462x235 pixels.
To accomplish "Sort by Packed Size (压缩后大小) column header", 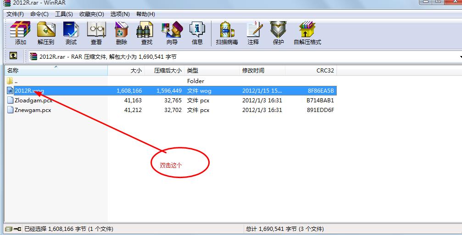I will pyautogui.click(x=164, y=71).
